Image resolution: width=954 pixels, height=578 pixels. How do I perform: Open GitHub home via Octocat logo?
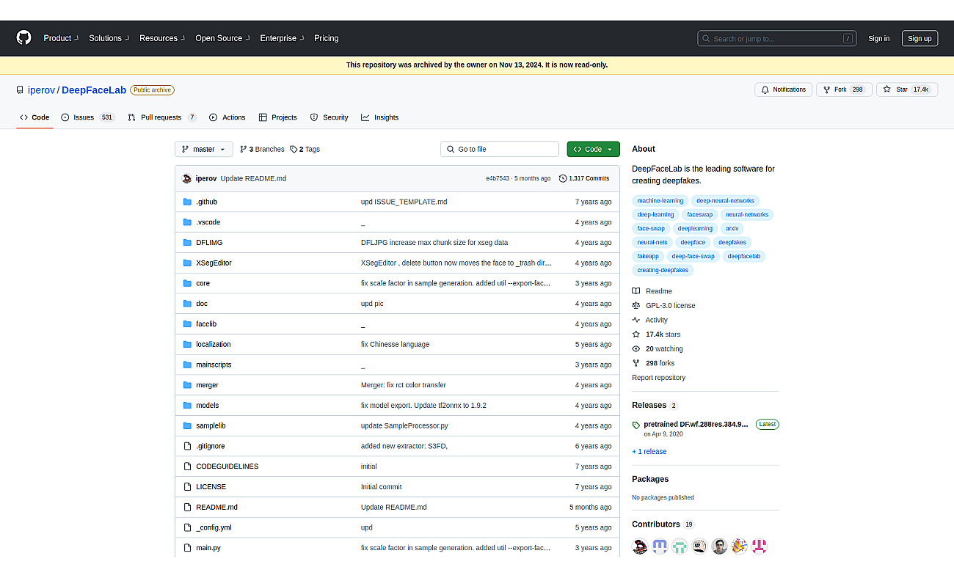click(24, 37)
